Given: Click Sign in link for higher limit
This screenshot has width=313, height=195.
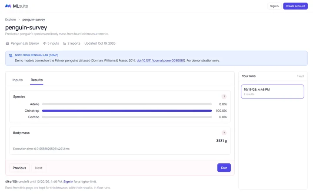Looking at the screenshot, I should click(68, 182).
